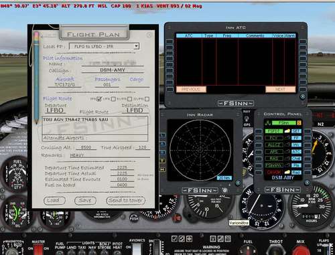
Task: Click the second small panel icon above WARNING
Action: (x=182, y=239)
